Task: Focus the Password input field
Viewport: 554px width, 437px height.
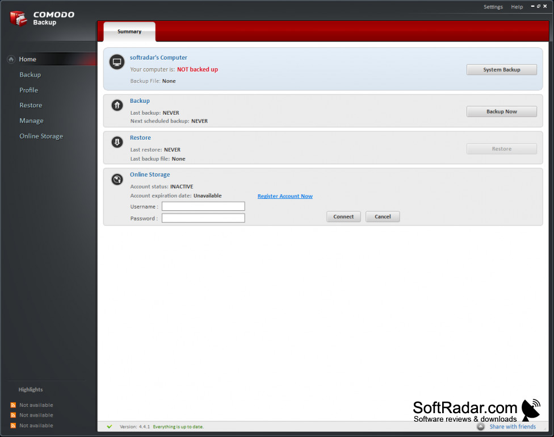Action: tap(203, 218)
